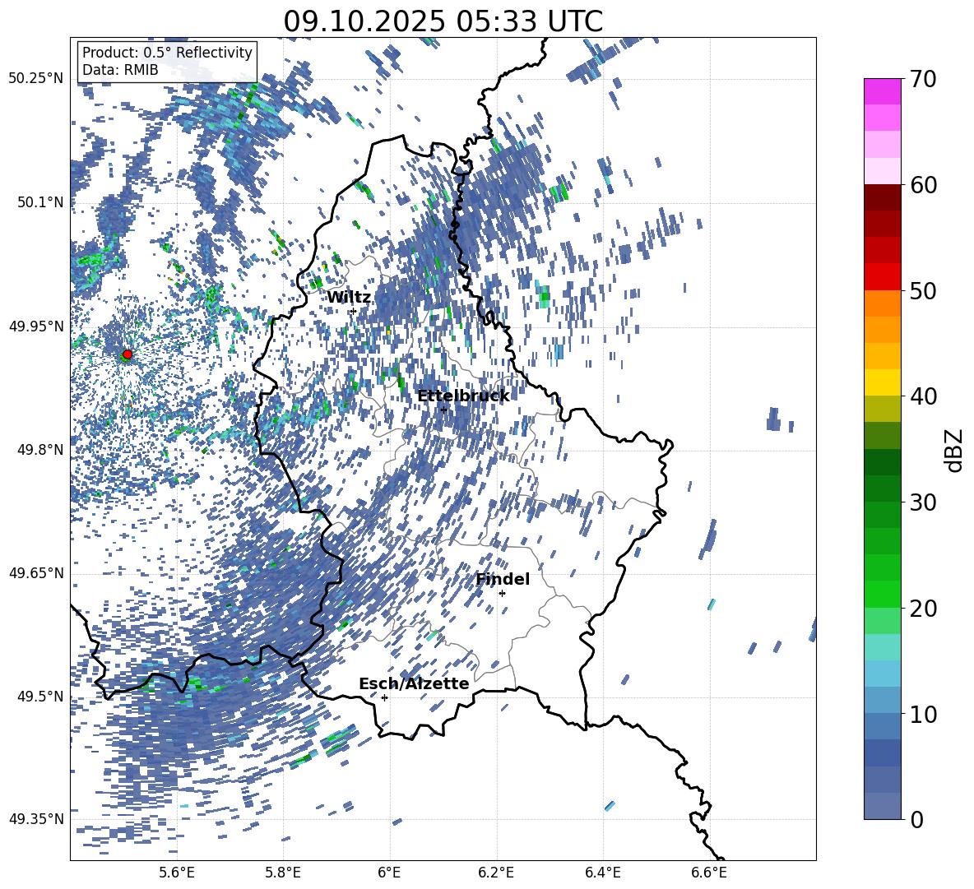Screen dimensions: 974x889
Task: Click the red radar site marker
Action: coord(128,354)
